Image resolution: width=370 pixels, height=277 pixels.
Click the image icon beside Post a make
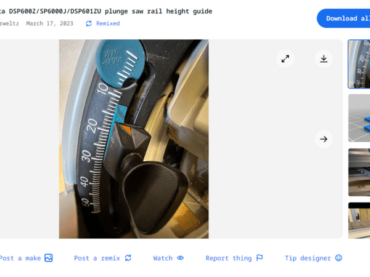click(x=49, y=258)
